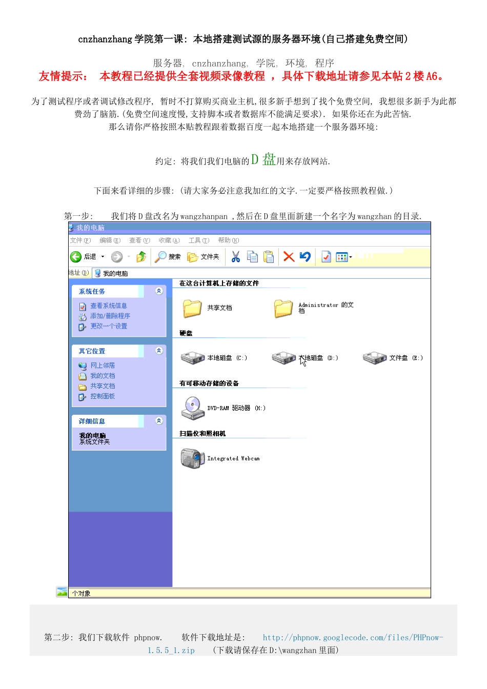Open the 帮助(H) menu

click(229, 240)
